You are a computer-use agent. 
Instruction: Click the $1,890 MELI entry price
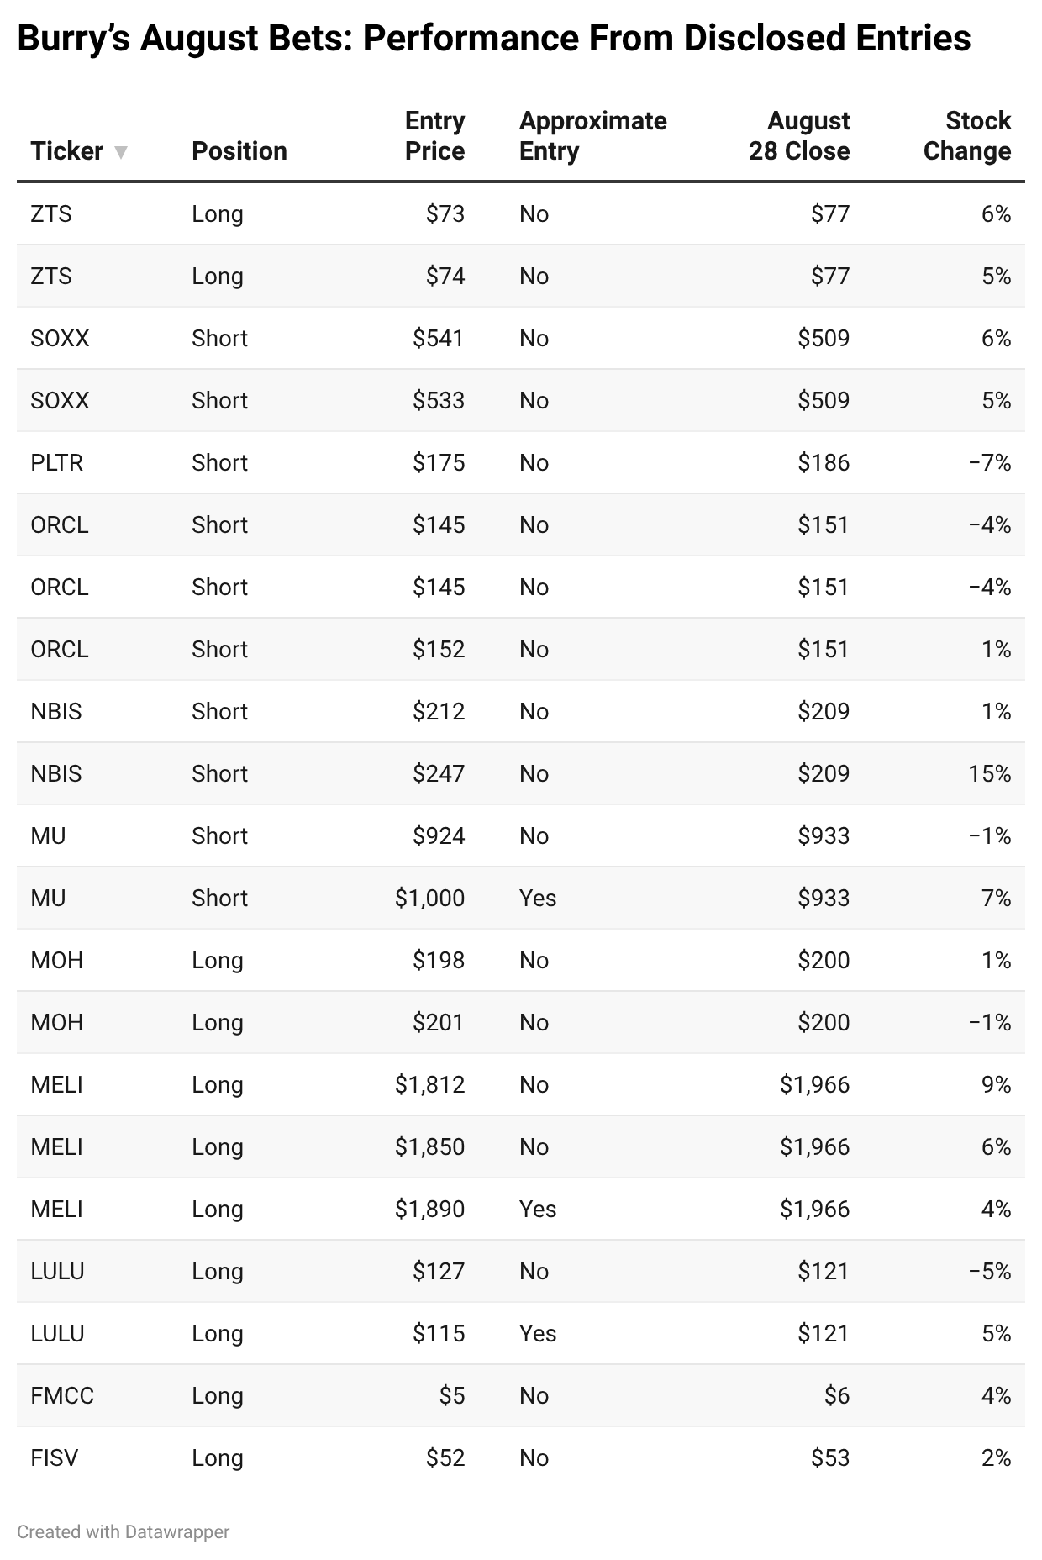coord(430,1209)
